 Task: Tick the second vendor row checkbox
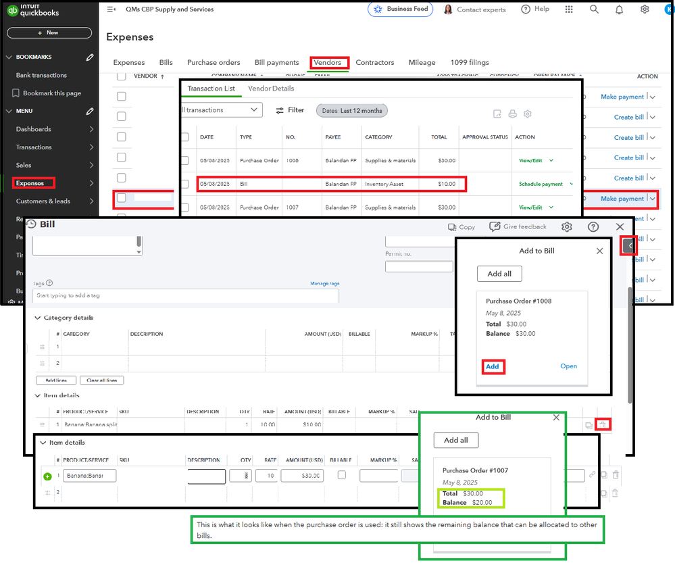(122, 117)
